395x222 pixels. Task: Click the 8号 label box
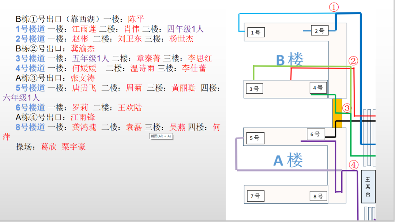point(318,196)
